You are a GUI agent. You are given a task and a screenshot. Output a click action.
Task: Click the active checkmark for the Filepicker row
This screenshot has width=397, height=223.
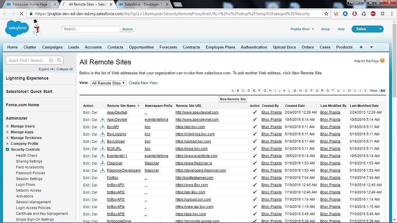[255, 163]
